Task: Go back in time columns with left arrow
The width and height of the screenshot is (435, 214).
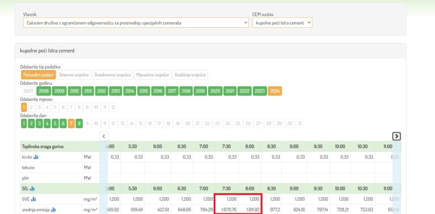Action: [x=104, y=136]
